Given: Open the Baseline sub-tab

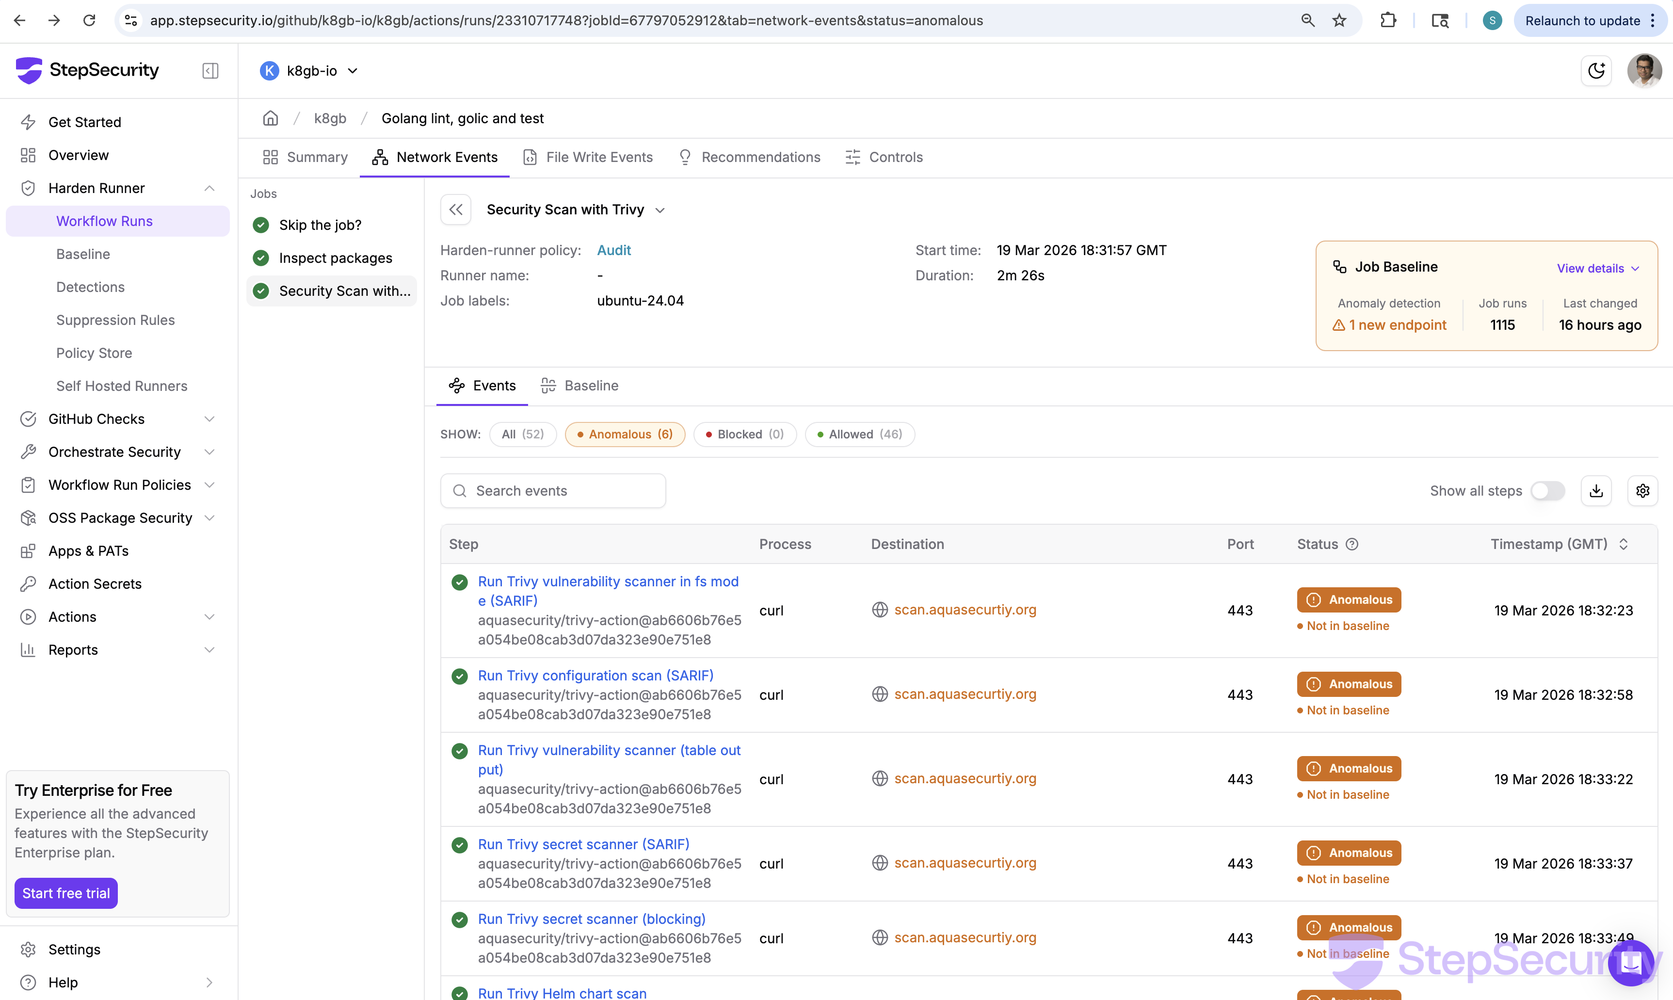Looking at the screenshot, I should [579, 386].
